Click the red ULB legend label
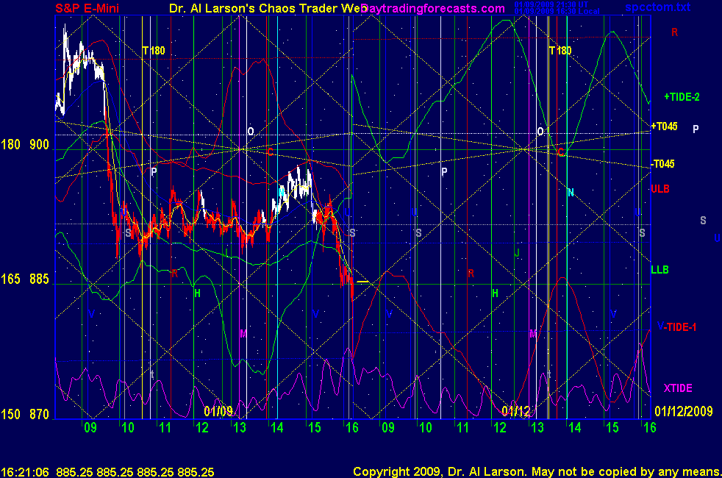 660,189
